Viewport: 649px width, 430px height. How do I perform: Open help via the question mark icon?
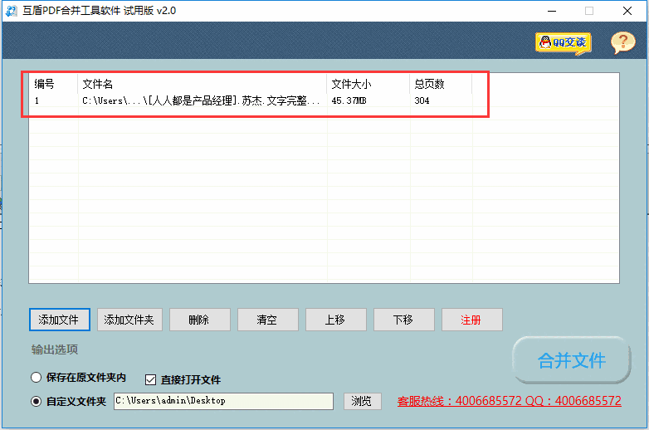pos(623,42)
